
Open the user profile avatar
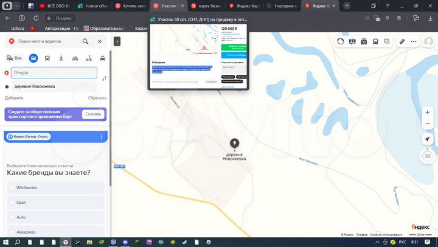point(428,41)
